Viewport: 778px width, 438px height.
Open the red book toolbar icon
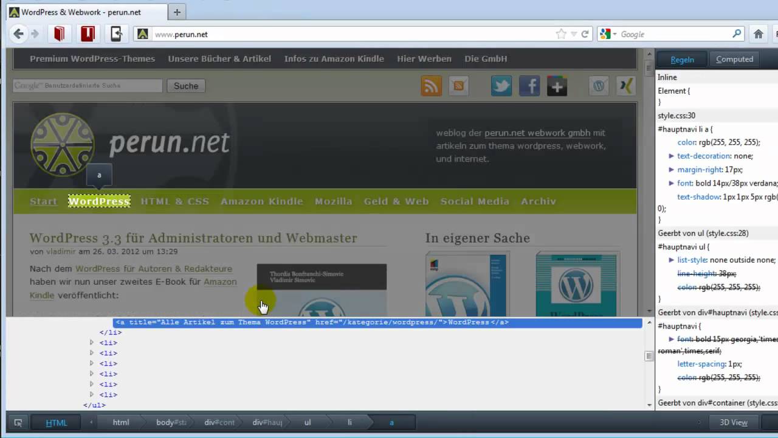(x=59, y=34)
